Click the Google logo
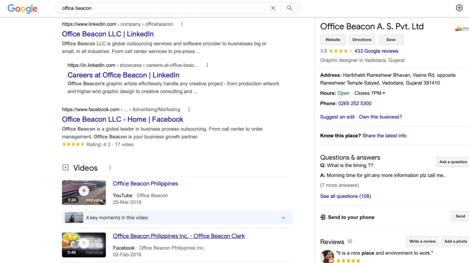This screenshot has height=263, width=469. coord(22,8)
